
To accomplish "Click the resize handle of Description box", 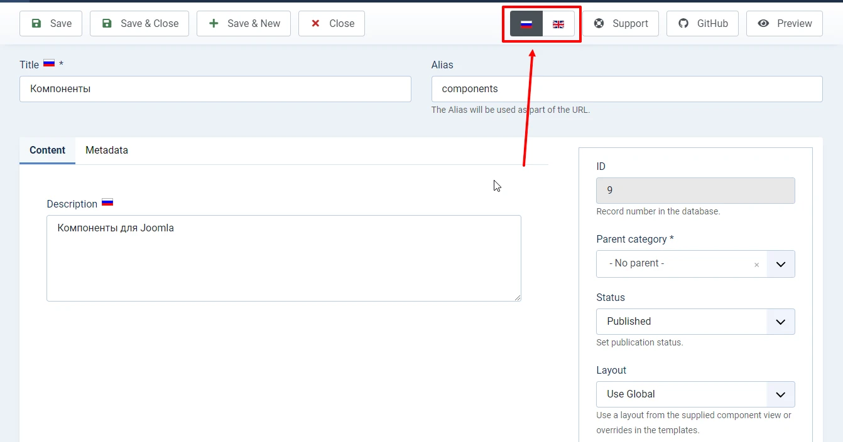I will click(517, 297).
